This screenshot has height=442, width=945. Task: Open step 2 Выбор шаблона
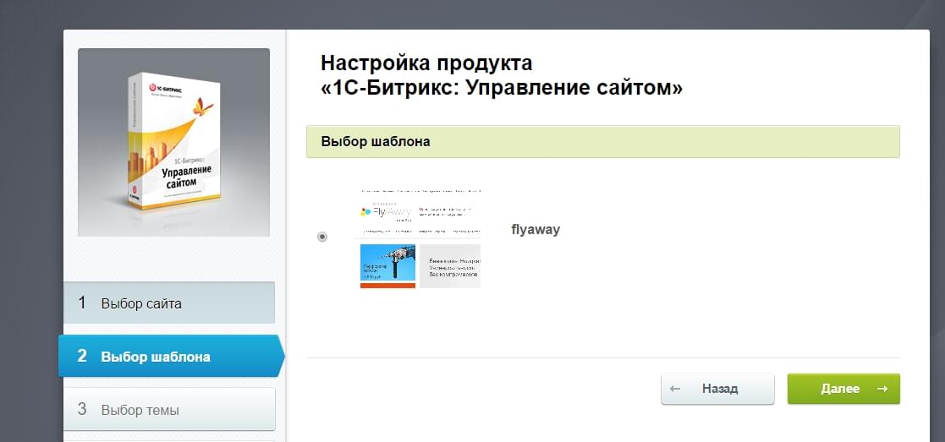point(171,356)
